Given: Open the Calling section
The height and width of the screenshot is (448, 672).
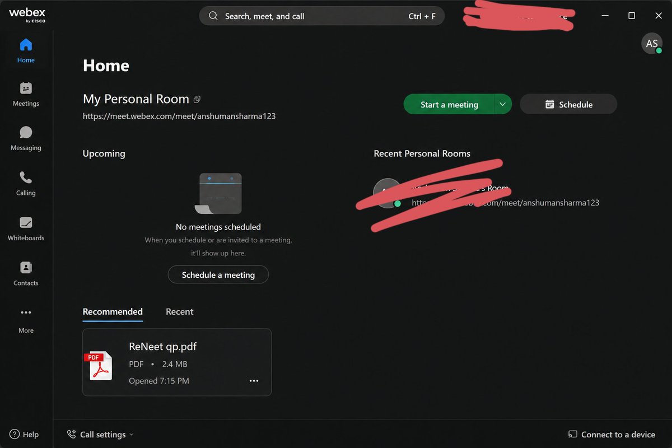Looking at the screenshot, I should pyautogui.click(x=26, y=183).
